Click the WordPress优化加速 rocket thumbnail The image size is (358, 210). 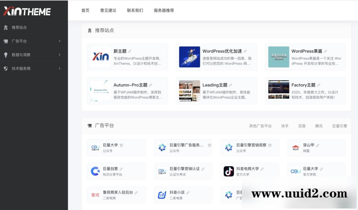[x=189, y=57]
